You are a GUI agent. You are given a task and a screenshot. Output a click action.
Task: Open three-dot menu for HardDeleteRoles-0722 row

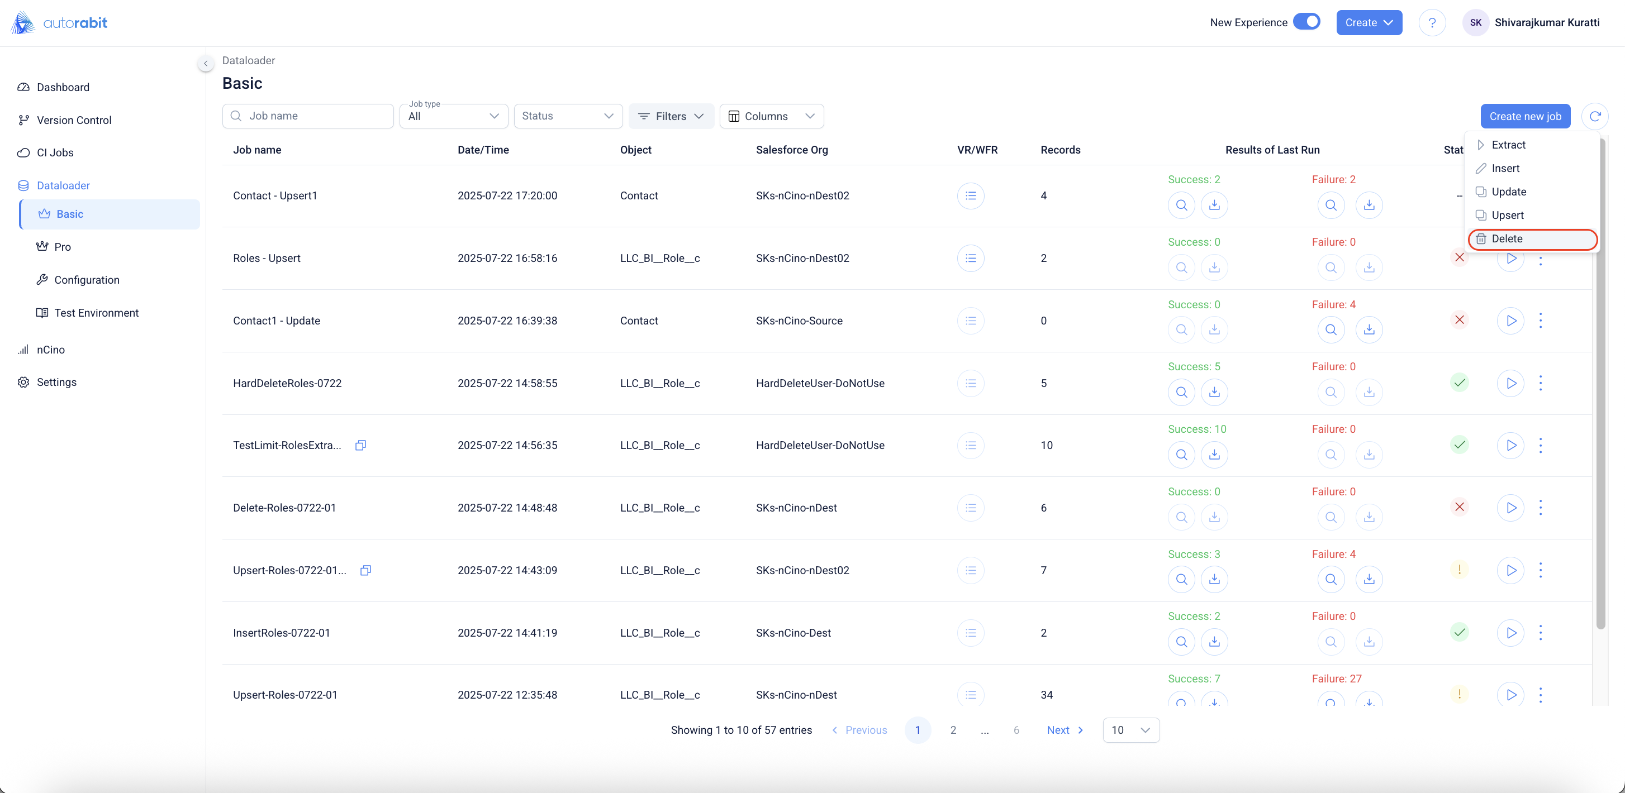click(1541, 383)
